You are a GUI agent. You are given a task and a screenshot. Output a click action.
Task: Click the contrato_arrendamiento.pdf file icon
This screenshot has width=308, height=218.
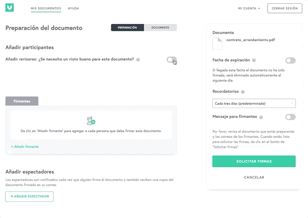(217, 43)
